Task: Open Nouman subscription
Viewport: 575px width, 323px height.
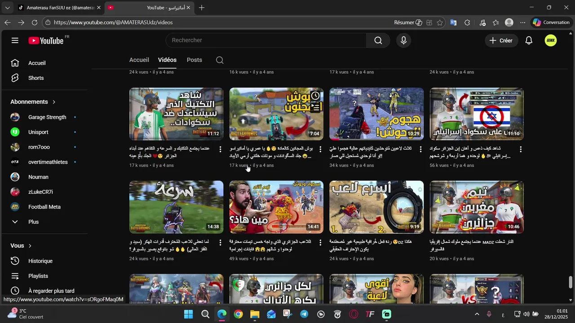Action: 44,177
